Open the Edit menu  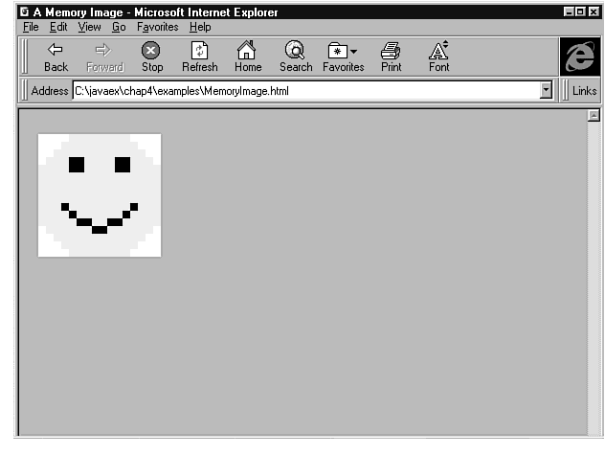pyautogui.click(x=58, y=27)
